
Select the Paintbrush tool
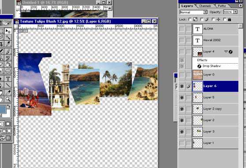coord(8,51)
